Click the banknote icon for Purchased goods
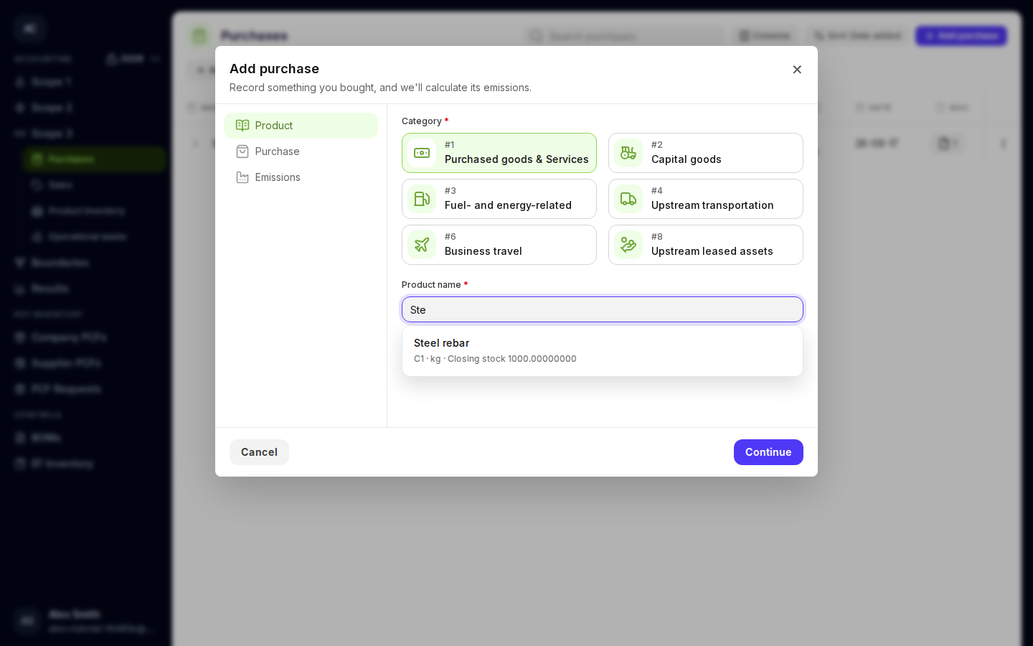This screenshot has height=646, width=1033. pyautogui.click(x=422, y=153)
